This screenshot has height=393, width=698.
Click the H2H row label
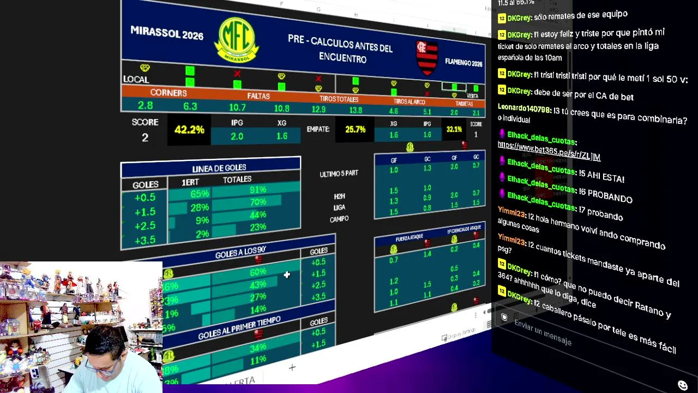point(339,196)
